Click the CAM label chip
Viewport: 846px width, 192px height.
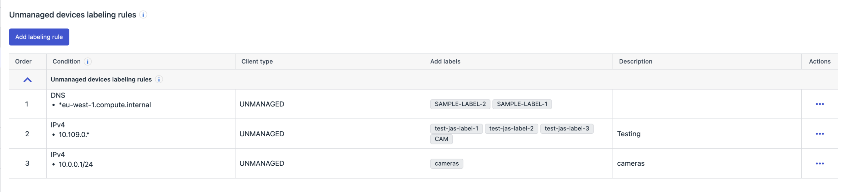pos(441,139)
